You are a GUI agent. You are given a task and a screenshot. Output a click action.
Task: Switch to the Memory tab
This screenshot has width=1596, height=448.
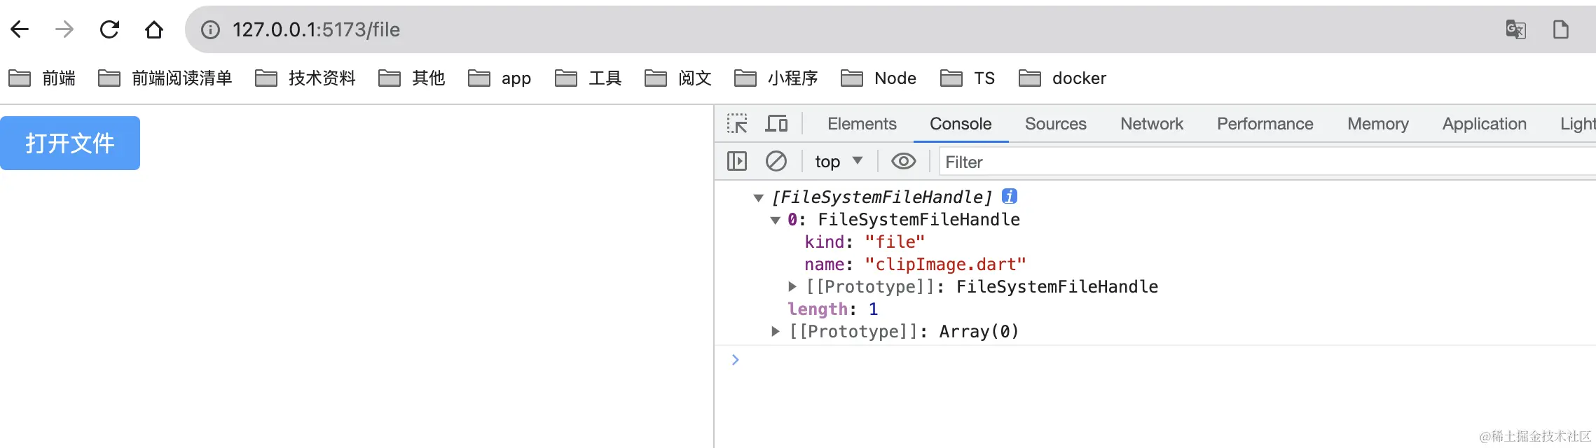point(1378,123)
